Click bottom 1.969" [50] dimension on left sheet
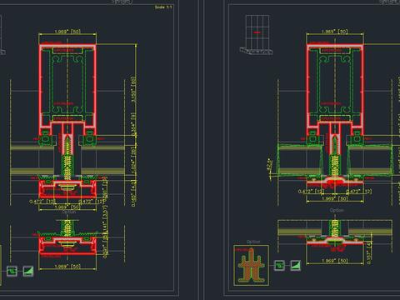The height and width of the screenshot is (300, 400). coord(67,266)
